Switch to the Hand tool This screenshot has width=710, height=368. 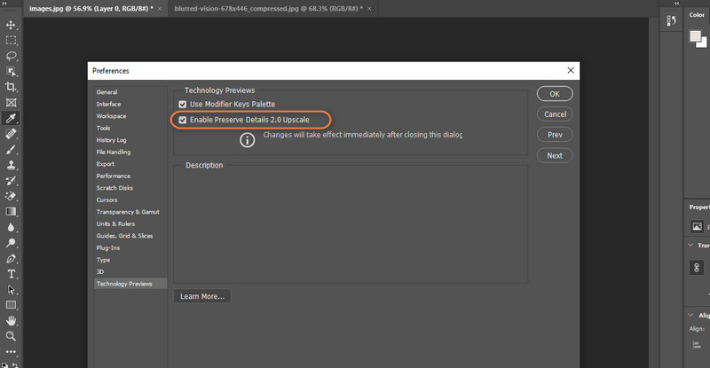11,320
